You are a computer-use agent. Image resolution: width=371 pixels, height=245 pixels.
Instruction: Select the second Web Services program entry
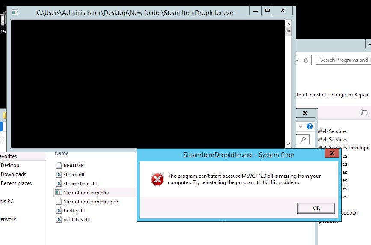(332, 140)
